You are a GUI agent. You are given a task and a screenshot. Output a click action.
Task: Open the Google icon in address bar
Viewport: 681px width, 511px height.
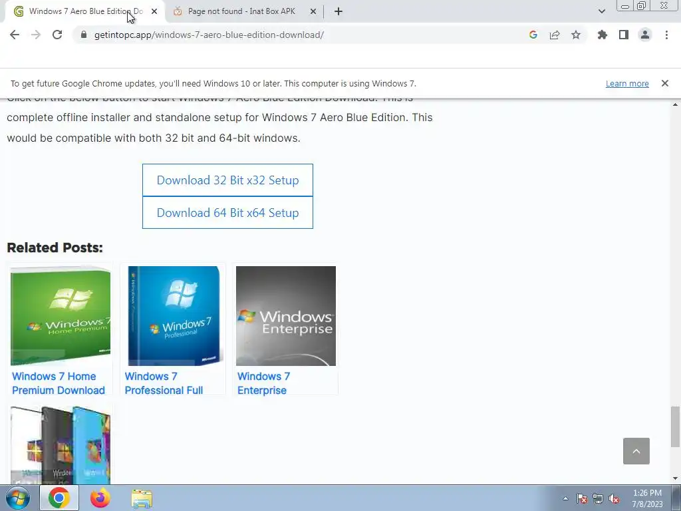click(533, 35)
